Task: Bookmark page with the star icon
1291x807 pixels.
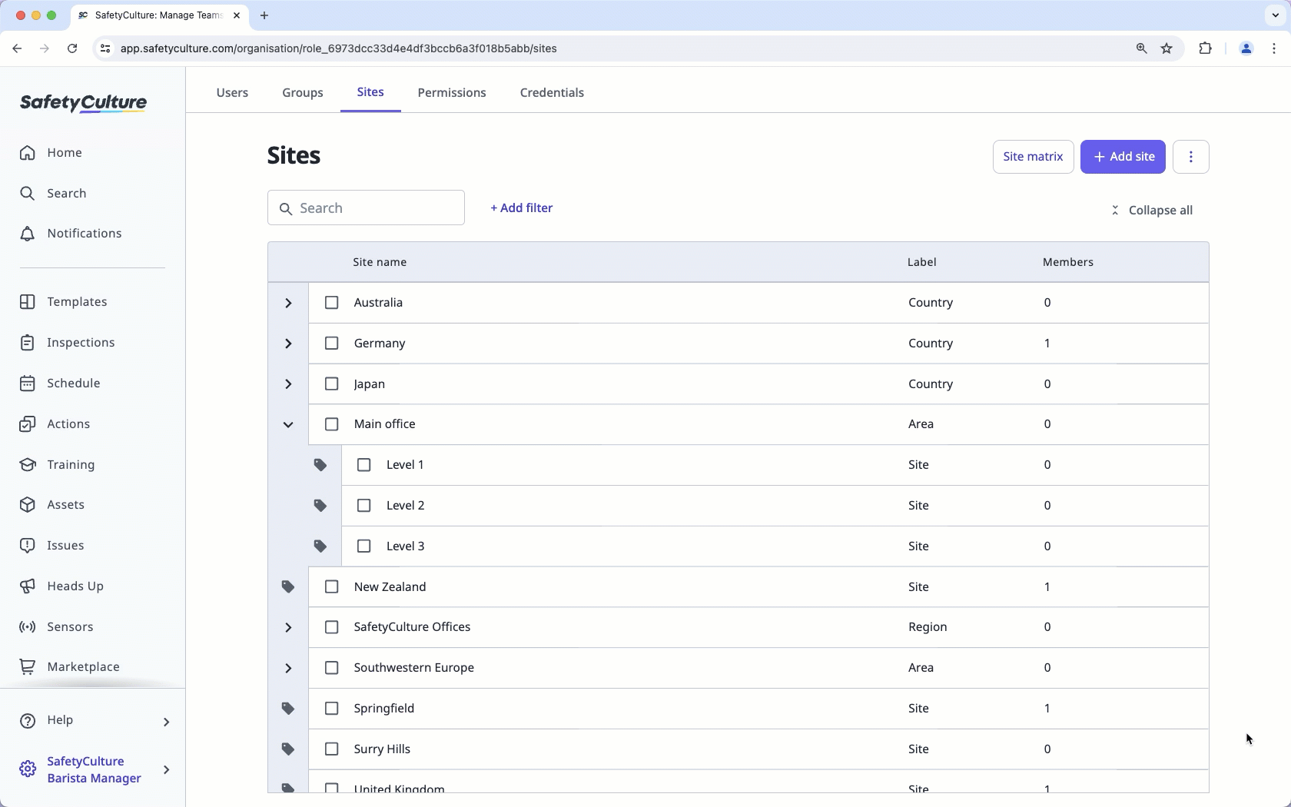Action: [1167, 48]
